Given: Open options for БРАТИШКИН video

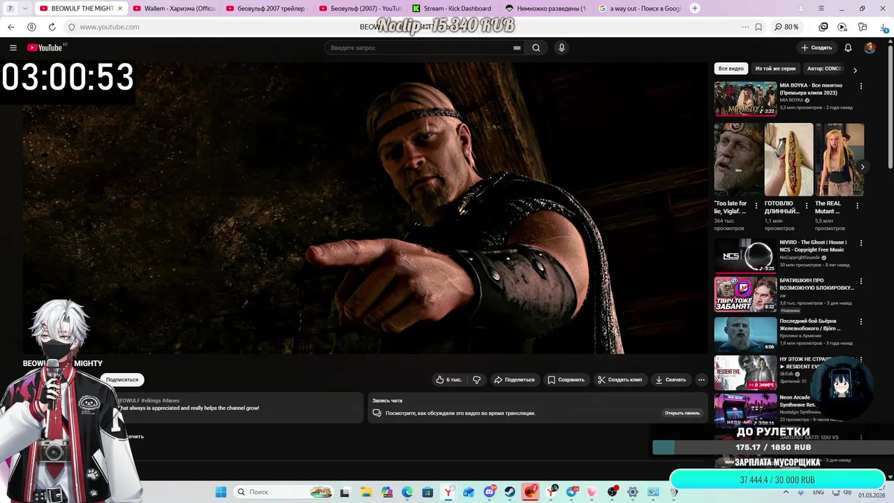Looking at the screenshot, I should [x=860, y=281].
